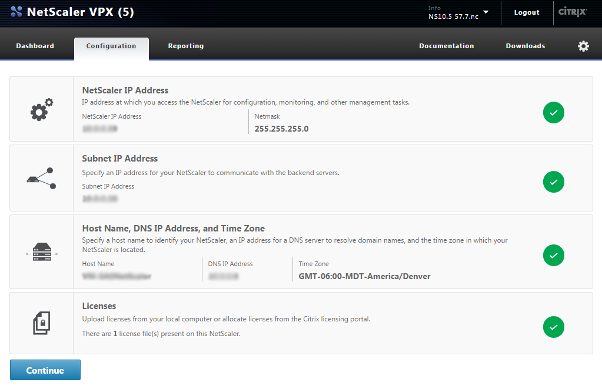Image resolution: width=602 pixels, height=386 pixels.
Task: Click the Logout link
Action: pyautogui.click(x=526, y=12)
